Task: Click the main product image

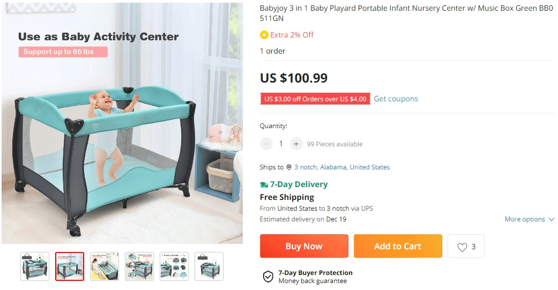Action: click(122, 123)
